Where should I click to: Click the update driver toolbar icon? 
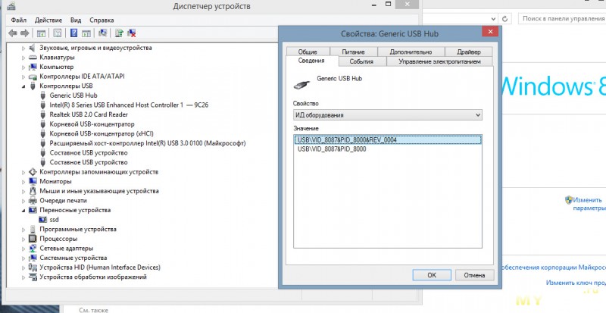120,33
